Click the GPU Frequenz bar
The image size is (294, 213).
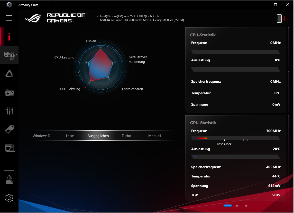[235, 138]
